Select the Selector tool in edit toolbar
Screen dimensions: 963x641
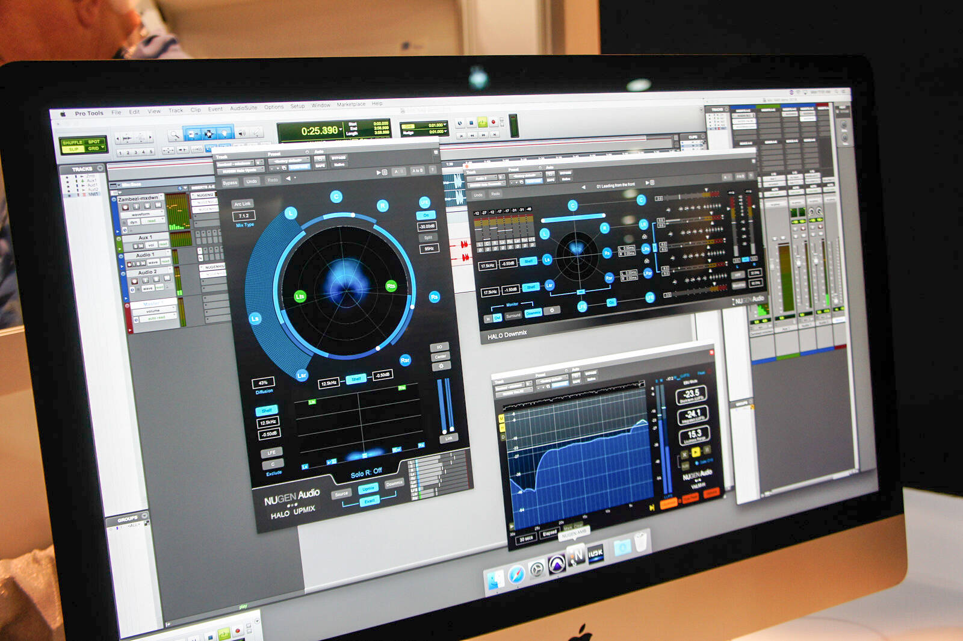[209, 134]
